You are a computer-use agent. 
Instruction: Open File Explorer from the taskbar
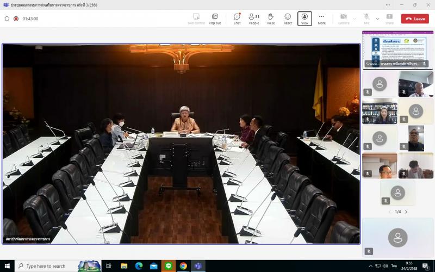[124, 266]
